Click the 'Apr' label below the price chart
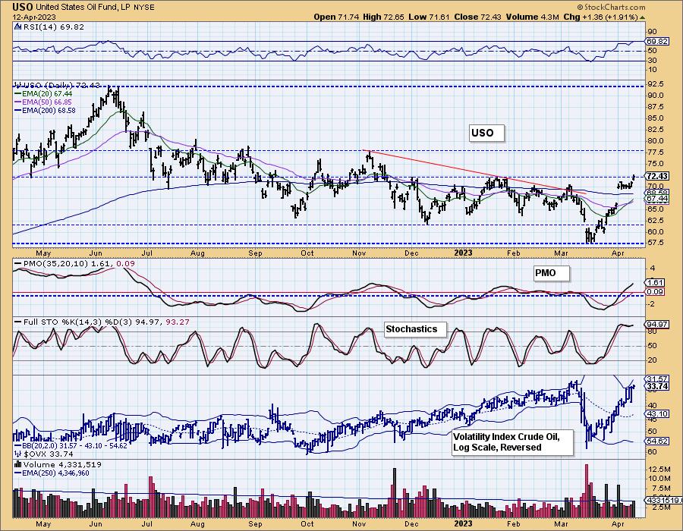This screenshot has height=531, width=683. 617,253
